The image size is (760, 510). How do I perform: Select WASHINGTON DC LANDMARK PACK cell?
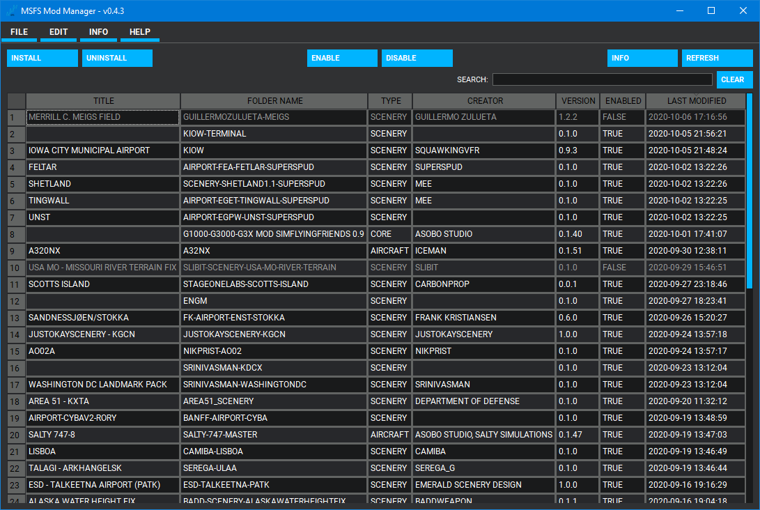[x=103, y=385]
